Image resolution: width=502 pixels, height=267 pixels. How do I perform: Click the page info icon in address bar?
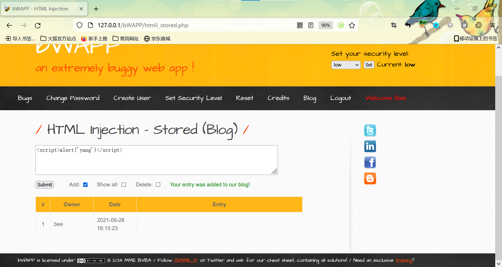click(x=90, y=25)
